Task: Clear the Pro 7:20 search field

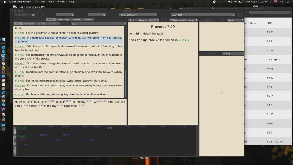Action: click(34, 15)
